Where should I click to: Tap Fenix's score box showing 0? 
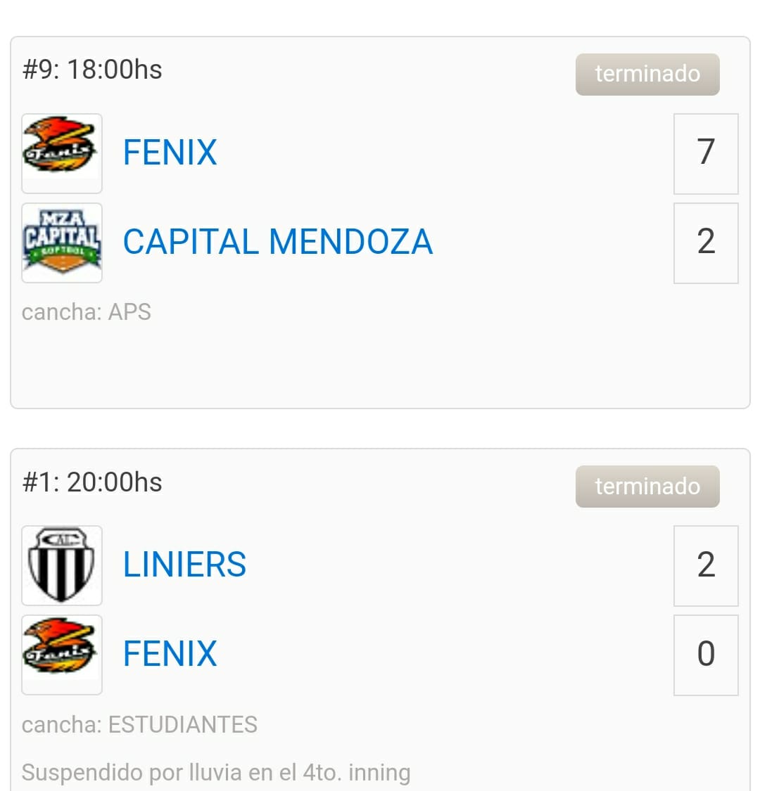(x=705, y=655)
